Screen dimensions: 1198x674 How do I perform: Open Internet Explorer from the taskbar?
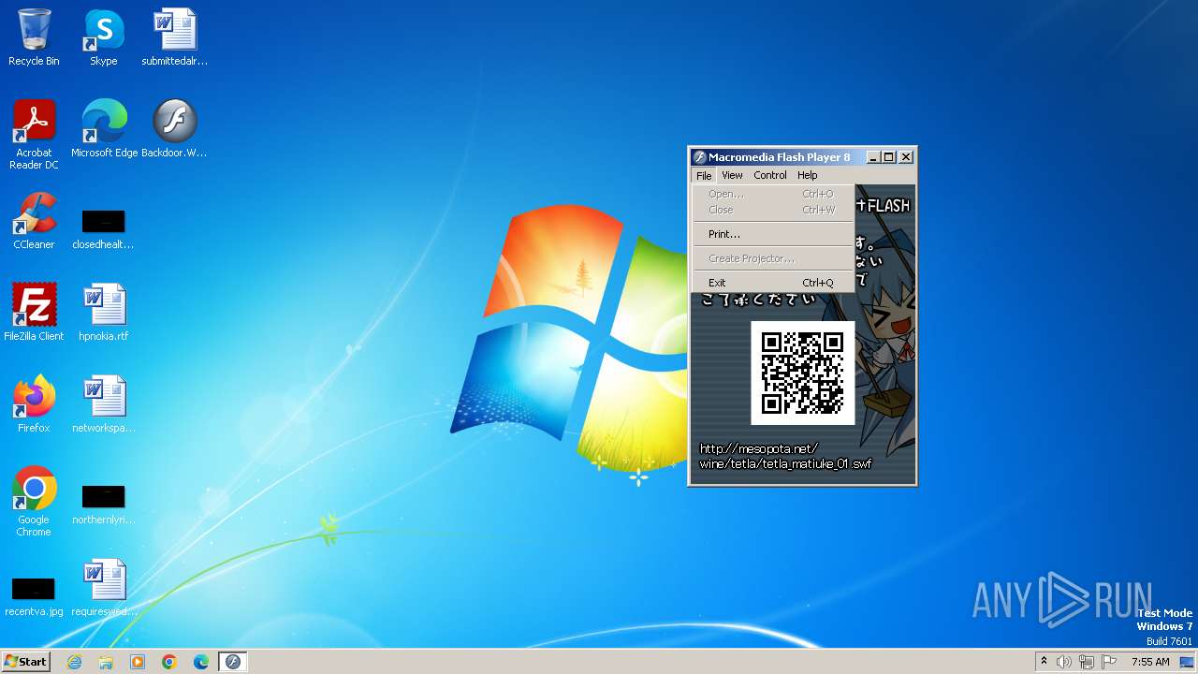74,662
